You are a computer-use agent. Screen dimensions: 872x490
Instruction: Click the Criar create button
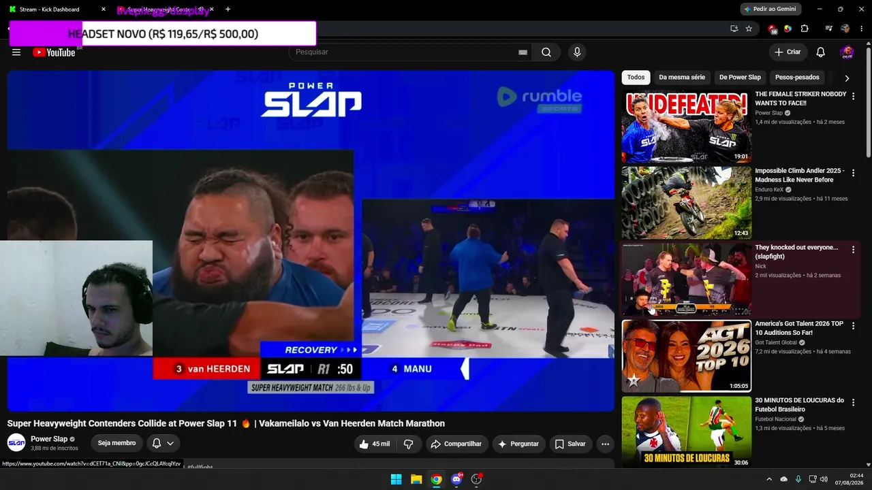click(788, 52)
